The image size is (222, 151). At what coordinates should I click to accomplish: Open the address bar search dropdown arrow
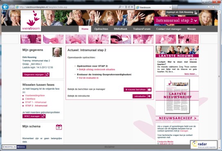click(x=123, y=7)
